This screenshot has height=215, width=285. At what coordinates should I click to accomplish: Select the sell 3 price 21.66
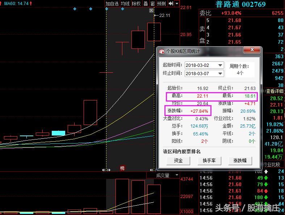(x=234, y=35)
